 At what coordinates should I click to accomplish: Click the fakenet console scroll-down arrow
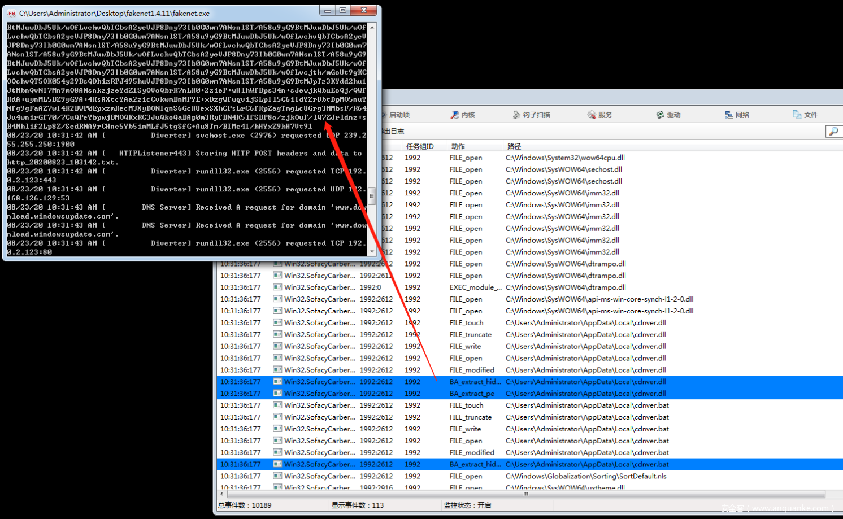371,252
